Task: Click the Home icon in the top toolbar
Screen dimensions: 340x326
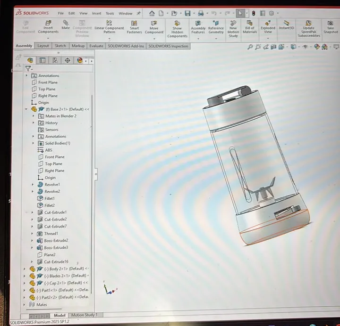Action: coord(152,13)
